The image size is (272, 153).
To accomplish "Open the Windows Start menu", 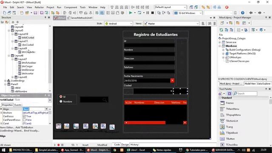I will click(x=3, y=150).
